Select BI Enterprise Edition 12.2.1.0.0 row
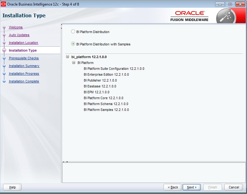This screenshot has width=247, height=194. pyautogui.click(x=106, y=74)
